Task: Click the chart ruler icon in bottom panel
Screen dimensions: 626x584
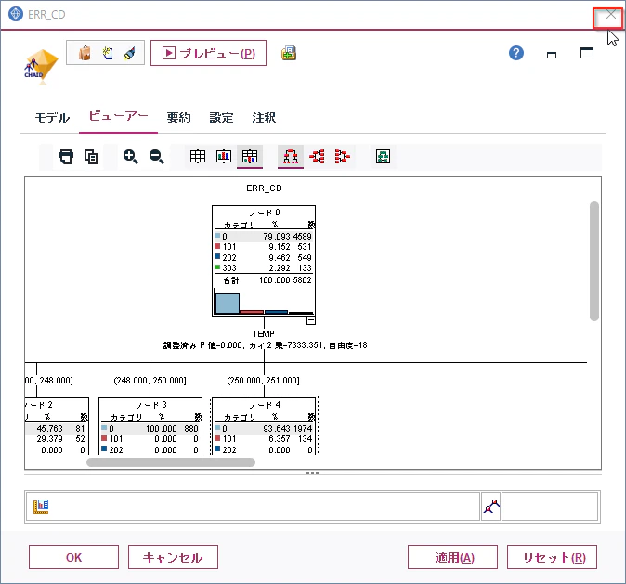Action: click(x=41, y=507)
